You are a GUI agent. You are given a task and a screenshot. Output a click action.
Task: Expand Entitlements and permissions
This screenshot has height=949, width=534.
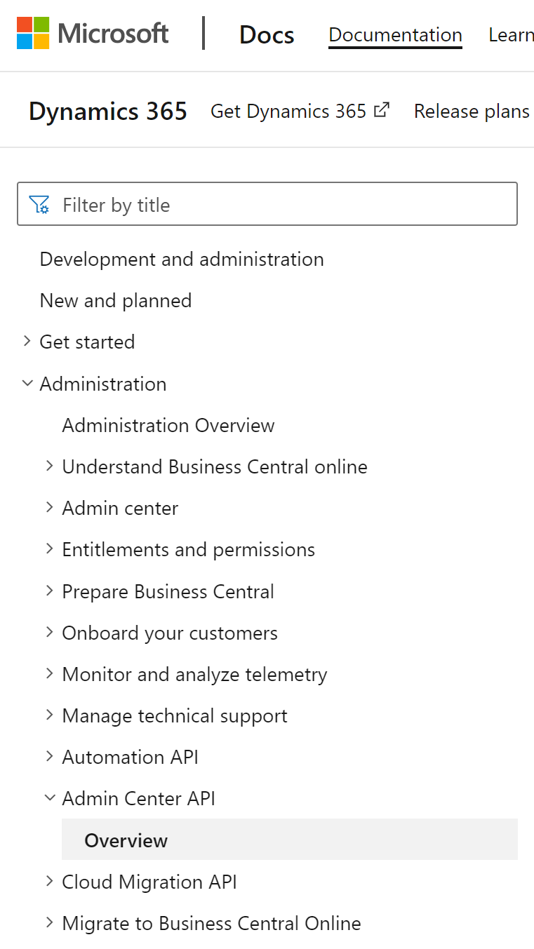[49, 549]
